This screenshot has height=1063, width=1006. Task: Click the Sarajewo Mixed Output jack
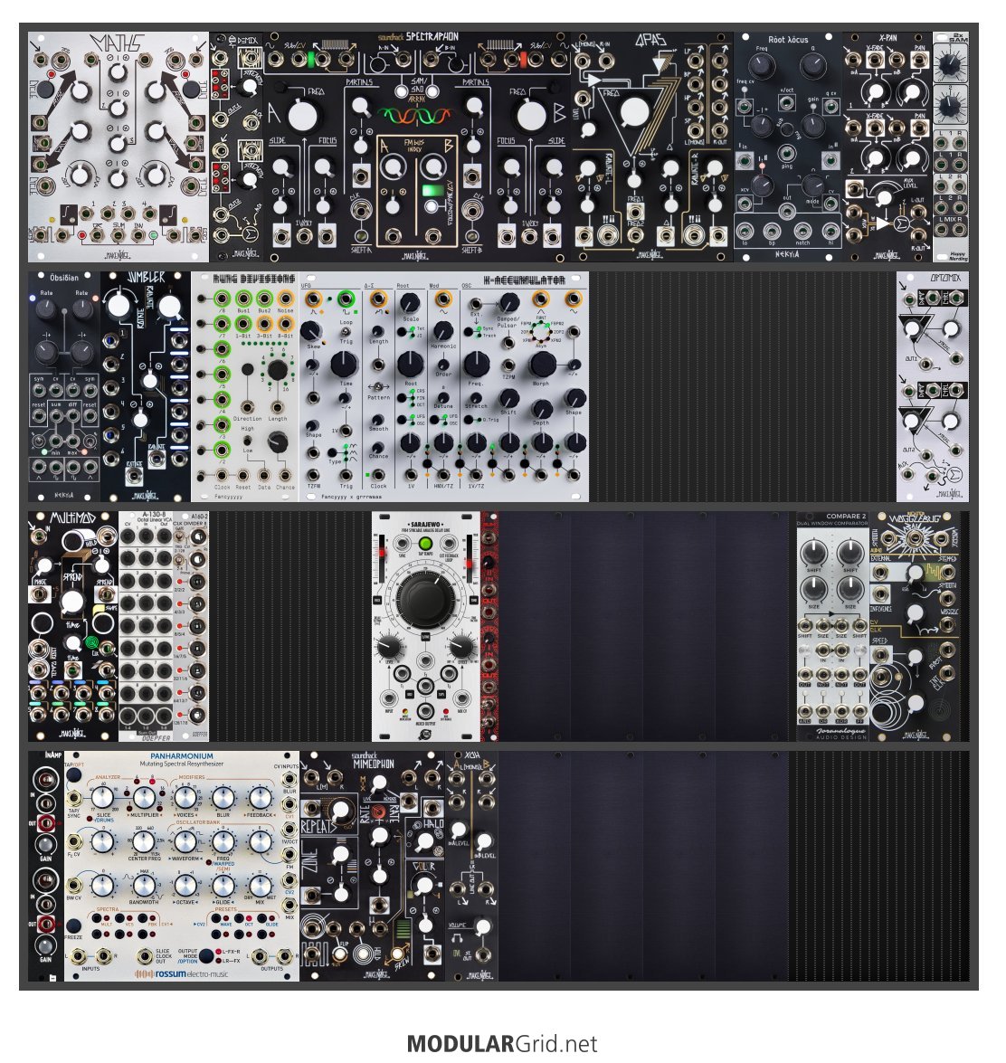(x=425, y=711)
